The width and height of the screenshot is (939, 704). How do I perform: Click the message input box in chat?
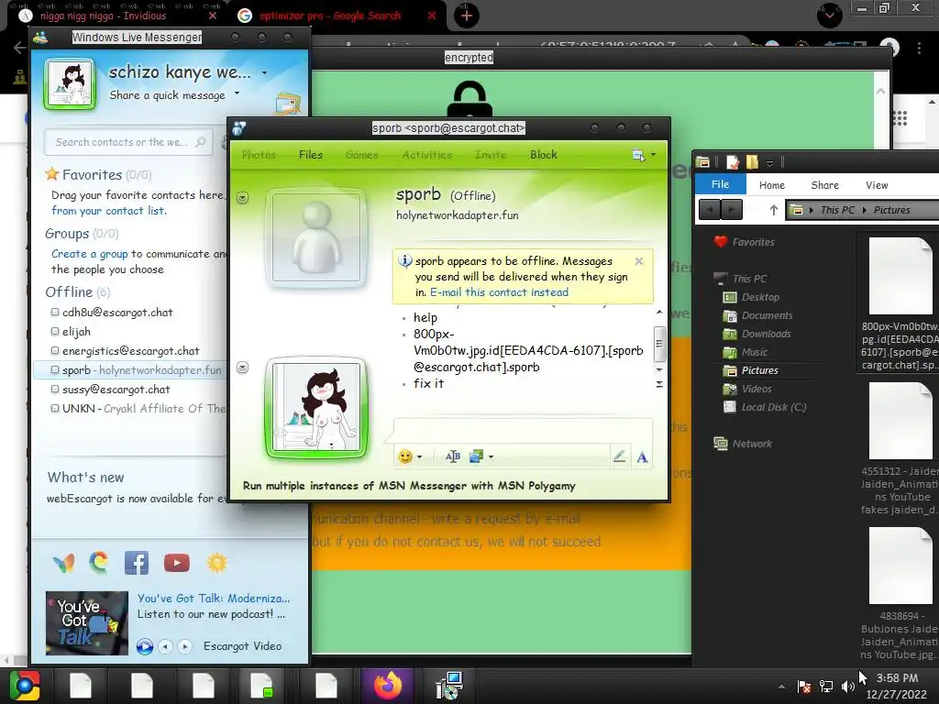pyautogui.click(x=522, y=431)
